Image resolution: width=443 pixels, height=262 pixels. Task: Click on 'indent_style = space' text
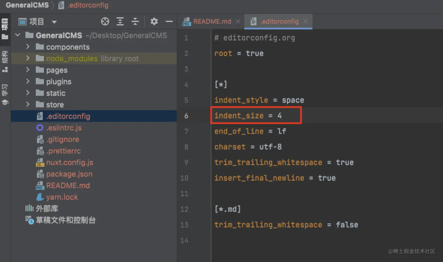point(259,100)
